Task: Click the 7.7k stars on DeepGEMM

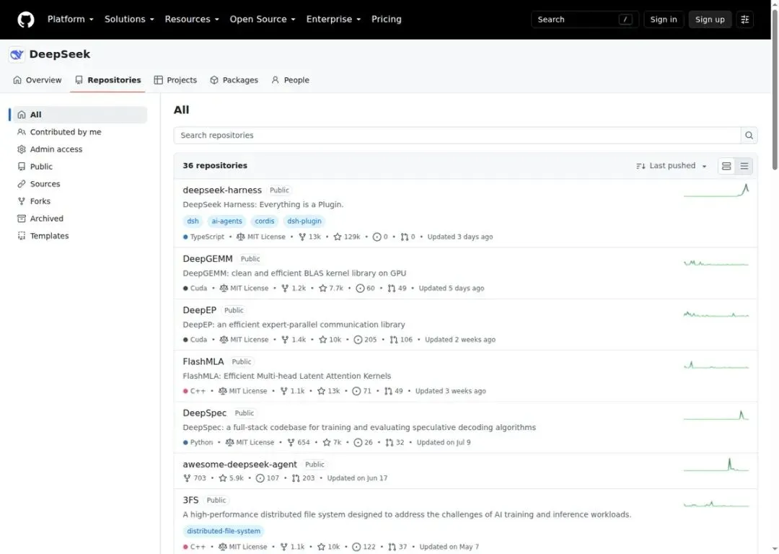Action: pyautogui.click(x=331, y=288)
